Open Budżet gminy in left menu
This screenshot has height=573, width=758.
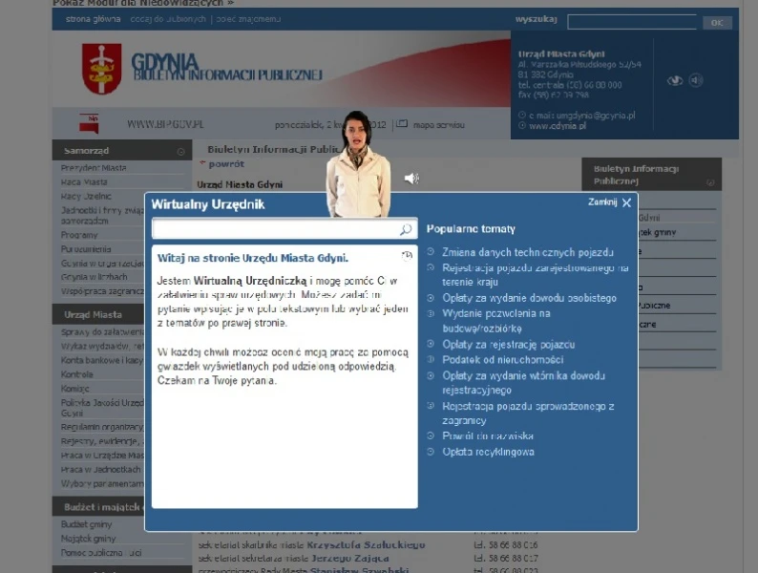pos(86,524)
